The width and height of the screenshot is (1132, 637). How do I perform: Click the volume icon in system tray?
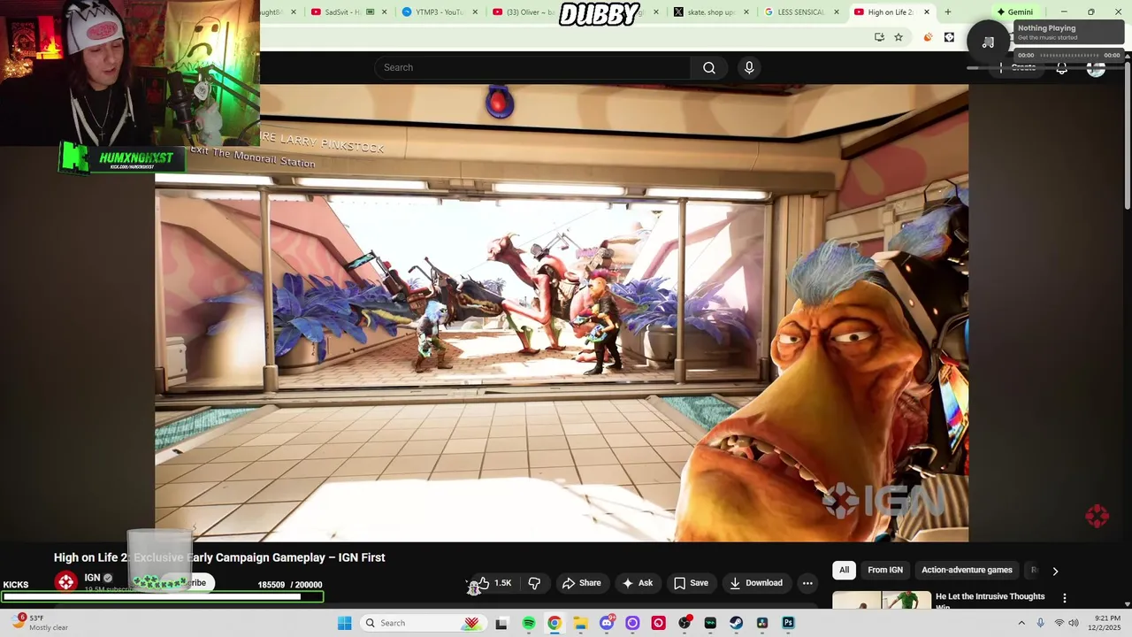(1074, 623)
